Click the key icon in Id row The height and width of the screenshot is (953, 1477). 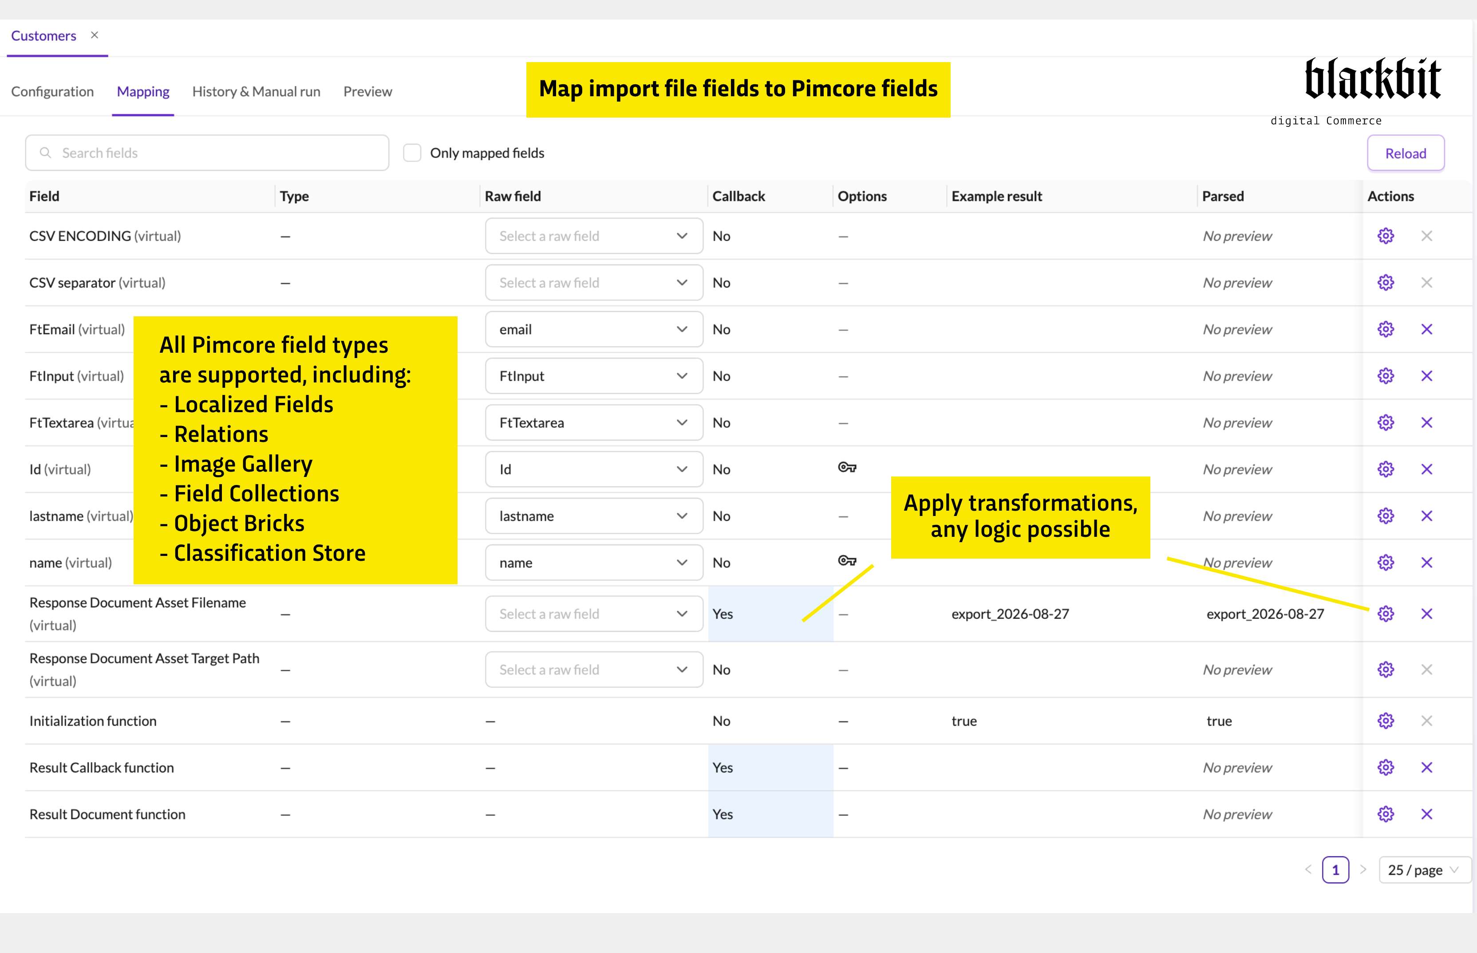847,467
